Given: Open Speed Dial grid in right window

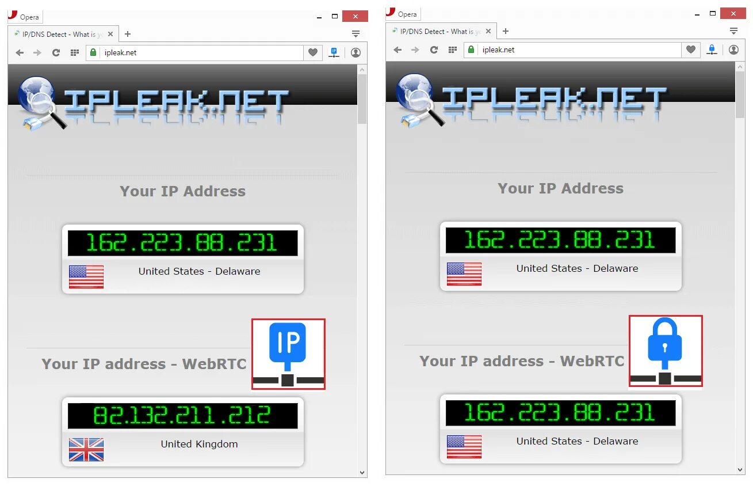Looking at the screenshot, I should 452,50.
